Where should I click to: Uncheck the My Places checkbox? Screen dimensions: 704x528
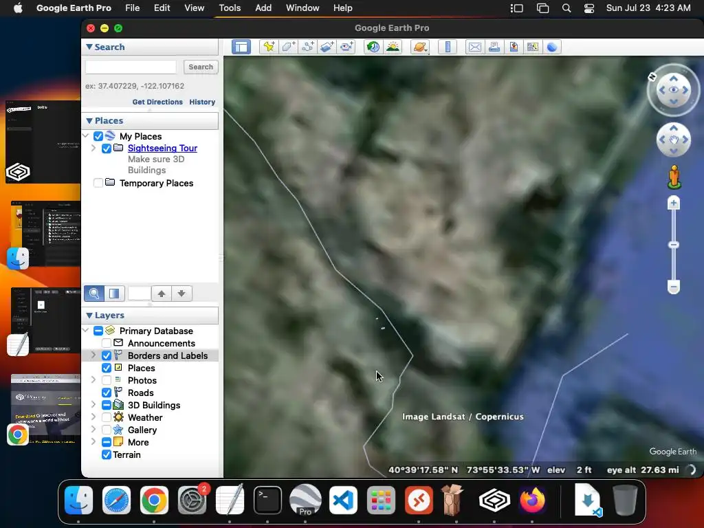point(98,136)
